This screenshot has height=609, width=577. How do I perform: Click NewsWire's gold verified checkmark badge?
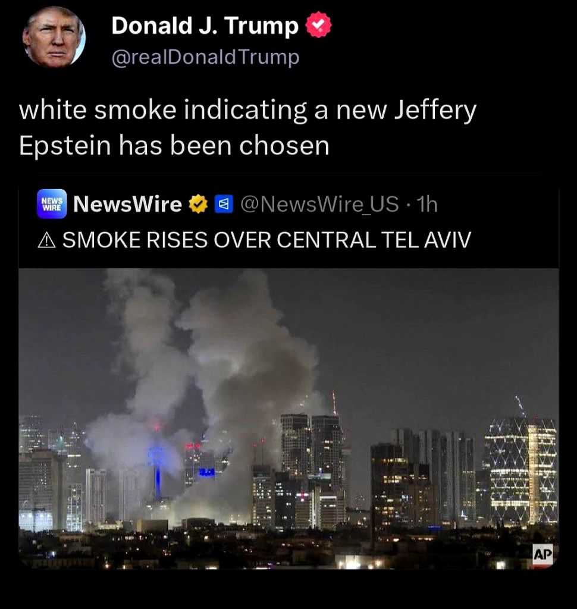[198, 205]
